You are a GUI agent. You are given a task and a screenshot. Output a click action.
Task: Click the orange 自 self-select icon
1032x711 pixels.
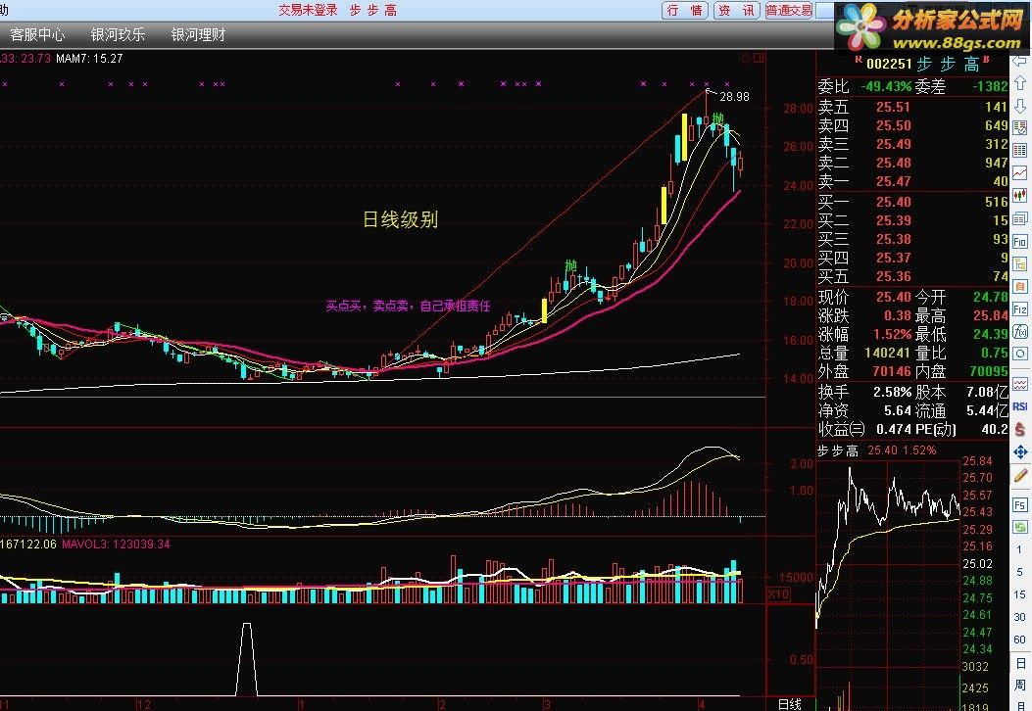click(x=1019, y=286)
